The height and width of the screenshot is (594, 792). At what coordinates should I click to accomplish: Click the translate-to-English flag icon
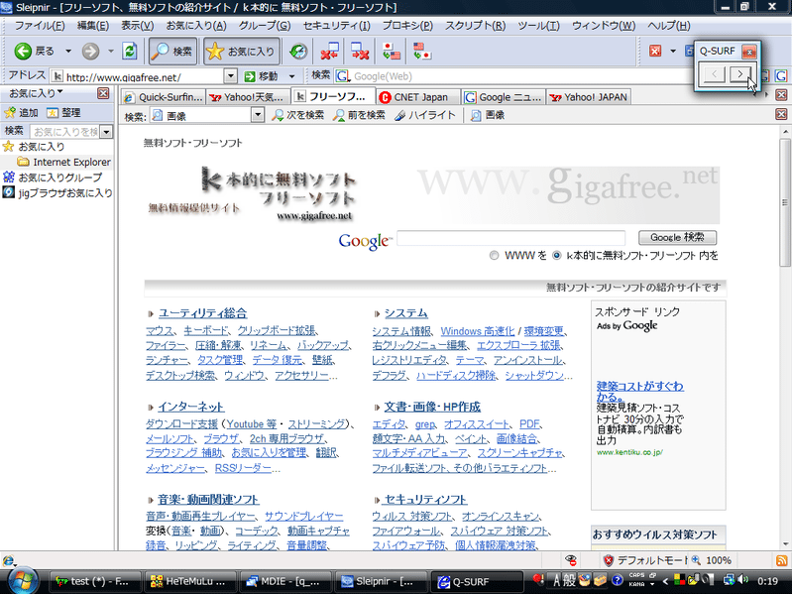391,51
